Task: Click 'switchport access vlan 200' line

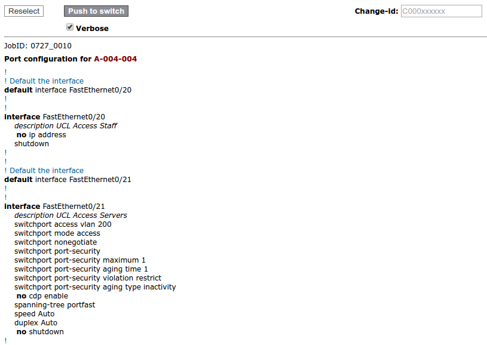Action: click(x=63, y=224)
